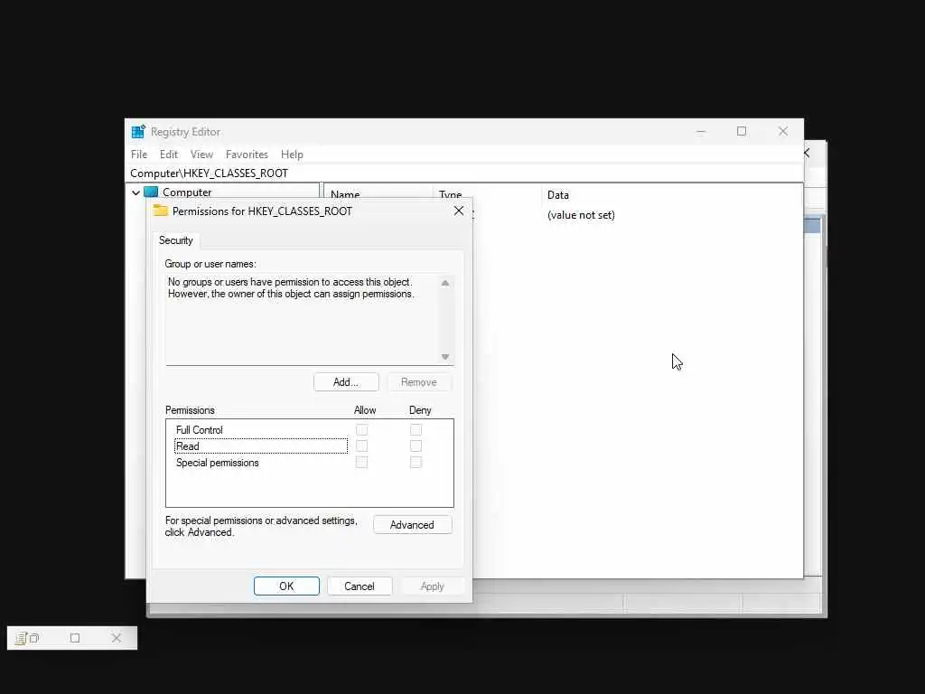The width and height of the screenshot is (925, 694).
Task: Select the Computer tree item
Action: [187, 192]
